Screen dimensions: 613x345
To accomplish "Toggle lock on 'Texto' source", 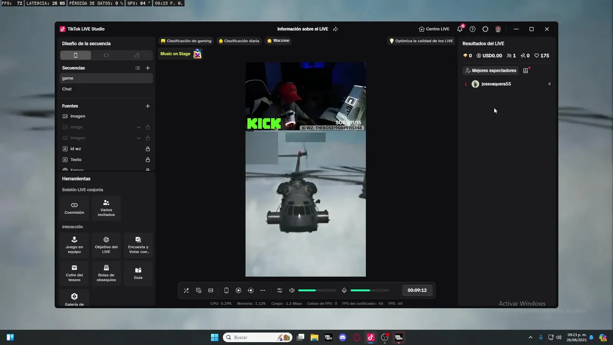I will pyautogui.click(x=148, y=160).
